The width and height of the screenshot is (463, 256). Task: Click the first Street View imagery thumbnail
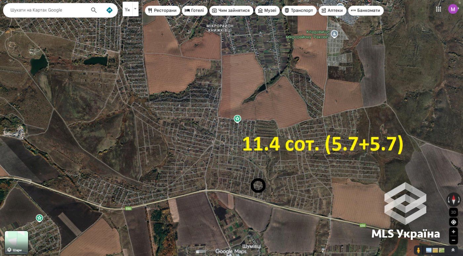point(429,250)
